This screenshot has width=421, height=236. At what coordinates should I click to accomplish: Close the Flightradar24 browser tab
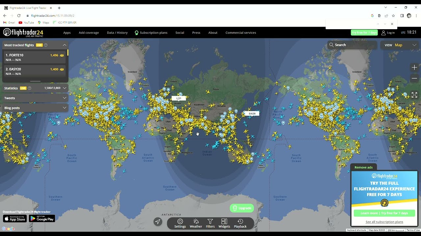[x=51, y=8]
